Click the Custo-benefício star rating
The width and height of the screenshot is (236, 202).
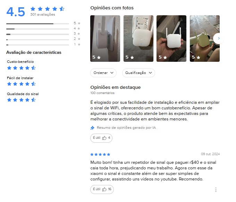coord(22,68)
